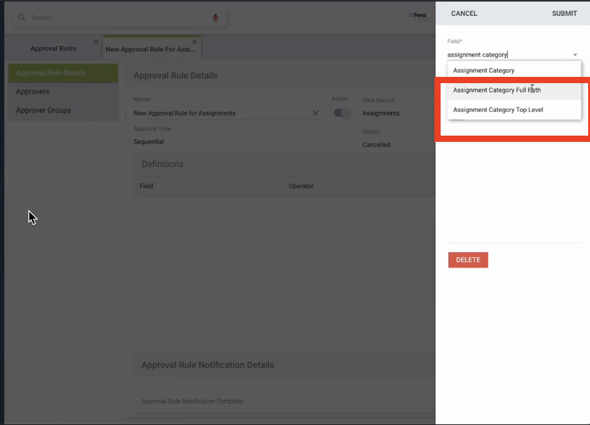
Task: Select Approval Rule Details sidebar item
Action: click(51, 73)
